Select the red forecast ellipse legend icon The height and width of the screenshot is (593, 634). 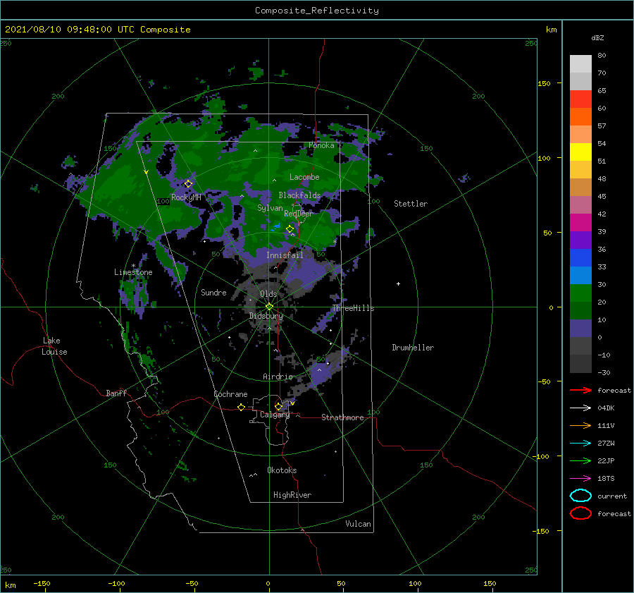point(580,513)
